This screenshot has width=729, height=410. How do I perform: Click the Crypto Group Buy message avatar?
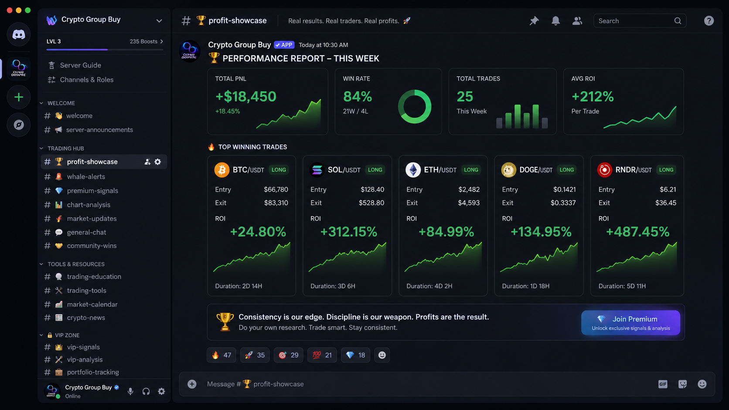coord(190,51)
